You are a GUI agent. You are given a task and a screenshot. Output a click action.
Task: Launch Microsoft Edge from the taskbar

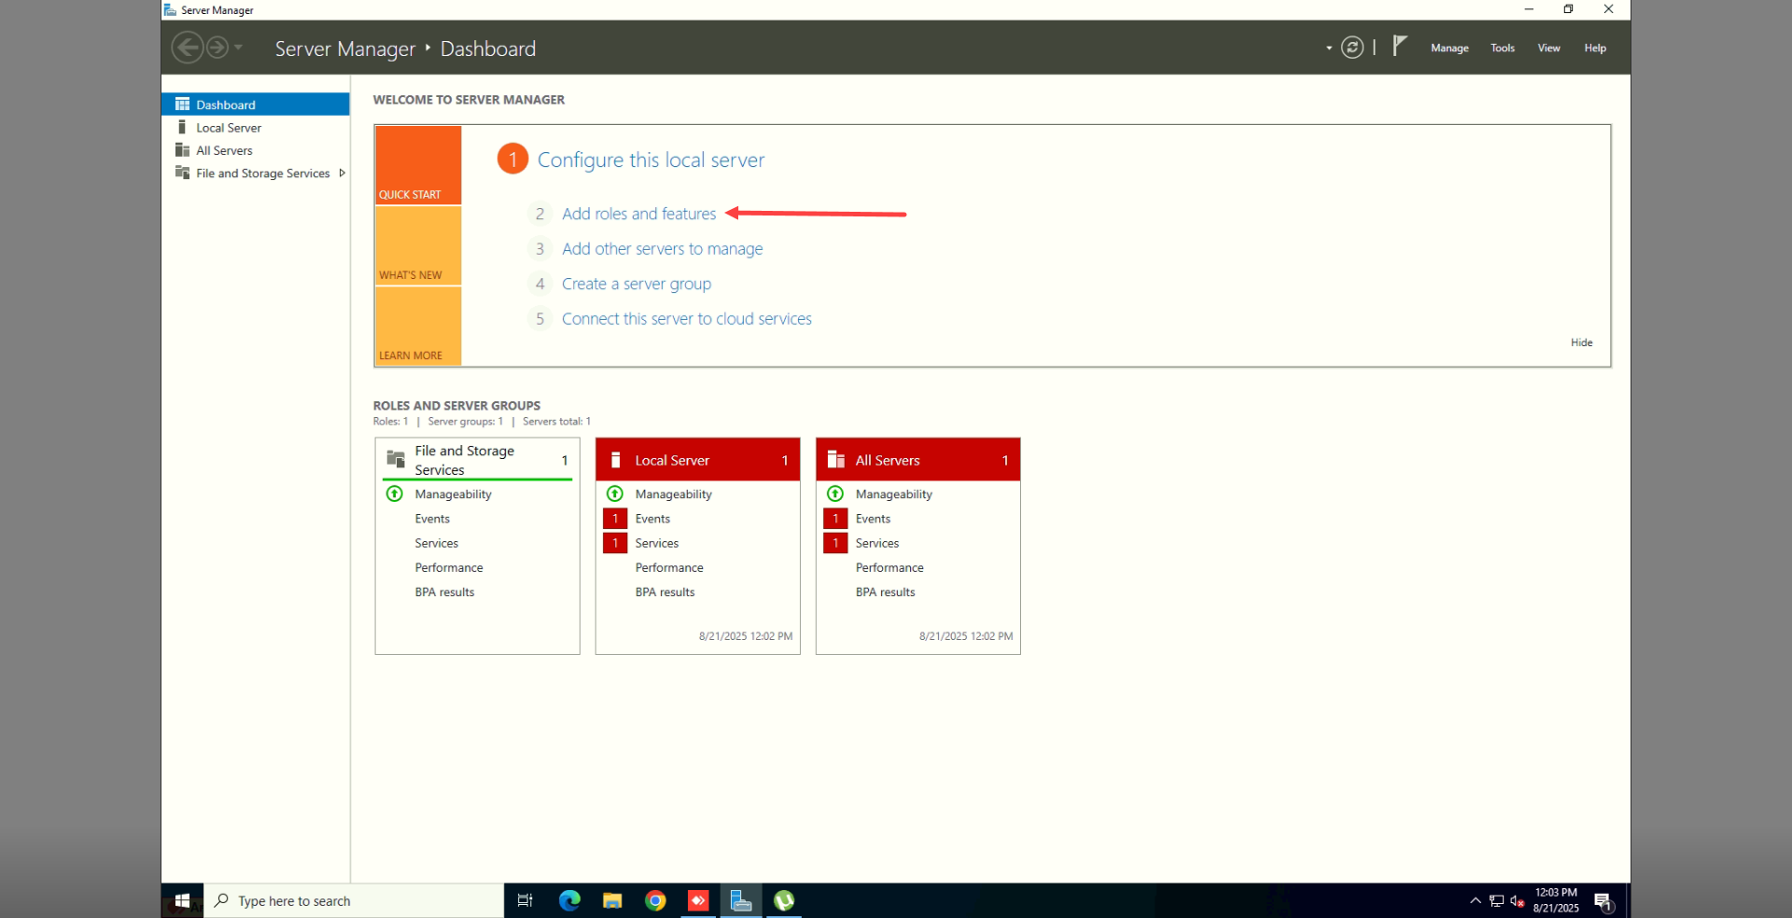pos(569,900)
